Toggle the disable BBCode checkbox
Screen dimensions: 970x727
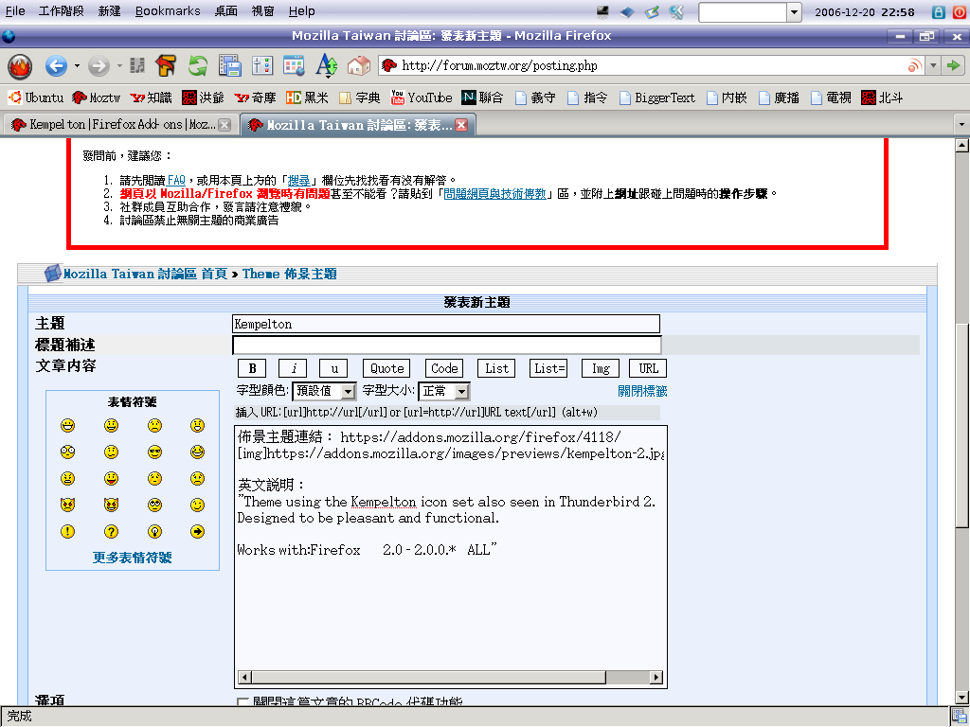(242, 702)
